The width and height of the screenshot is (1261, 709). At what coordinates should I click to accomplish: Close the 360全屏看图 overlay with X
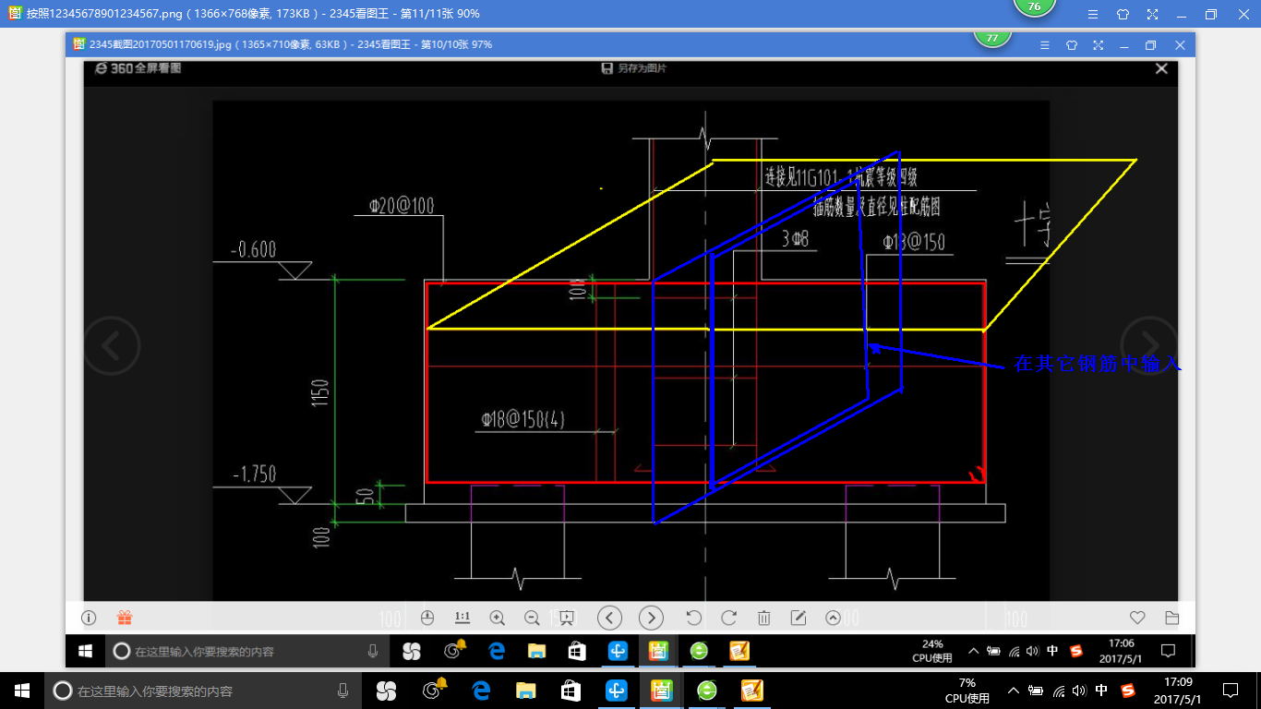tap(1161, 68)
